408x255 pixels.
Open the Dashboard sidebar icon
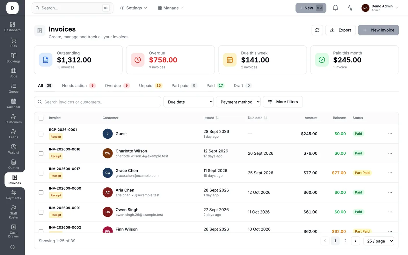click(x=12, y=27)
